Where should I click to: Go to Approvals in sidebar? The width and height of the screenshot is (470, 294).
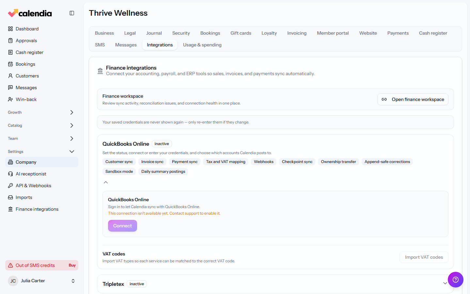(42, 41)
